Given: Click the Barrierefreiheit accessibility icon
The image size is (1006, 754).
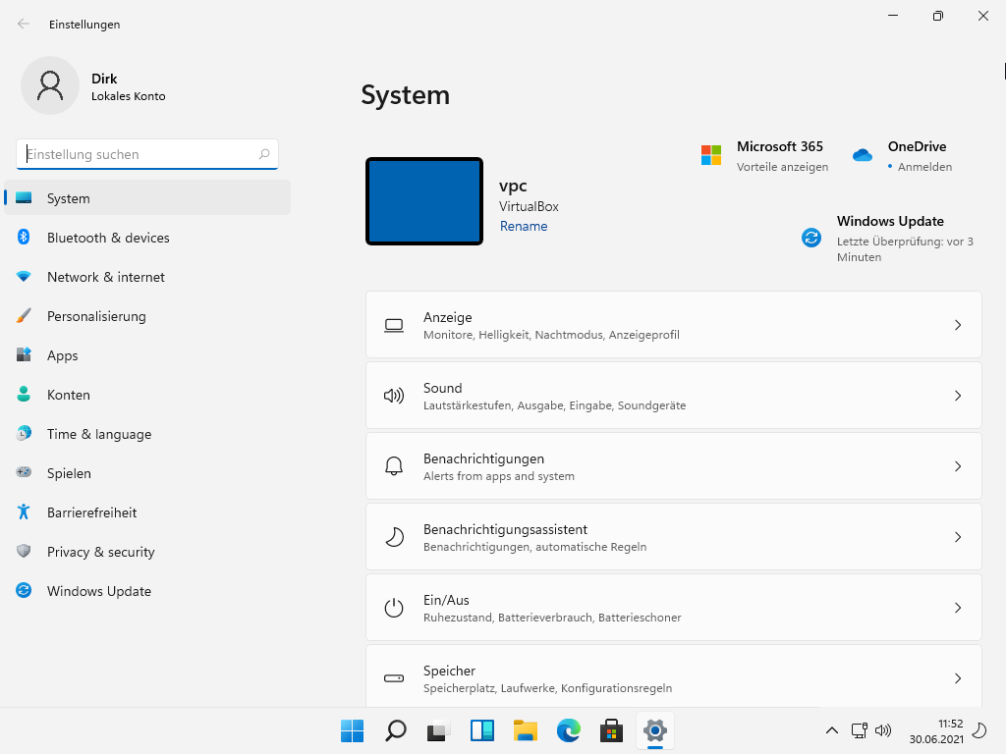Looking at the screenshot, I should point(24,512).
